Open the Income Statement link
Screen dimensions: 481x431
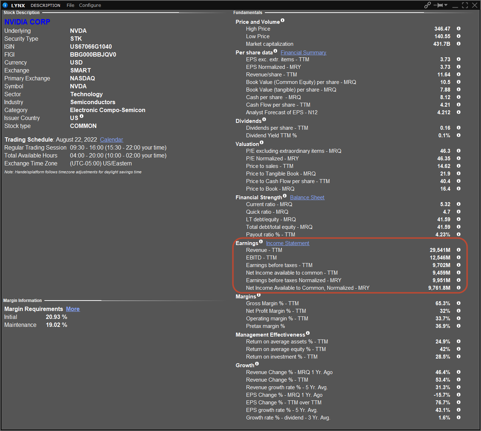click(x=288, y=243)
